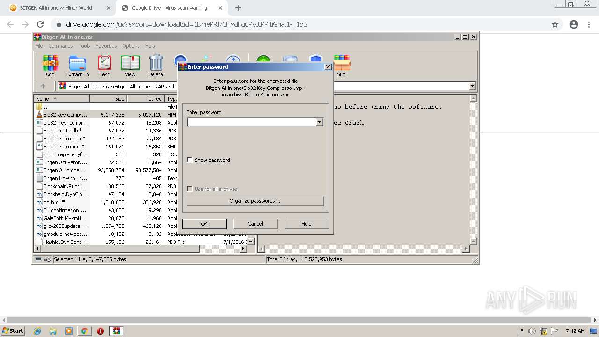Open Opera browser from taskbar
Image resolution: width=599 pixels, height=337 pixels.
pyautogui.click(x=100, y=331)
